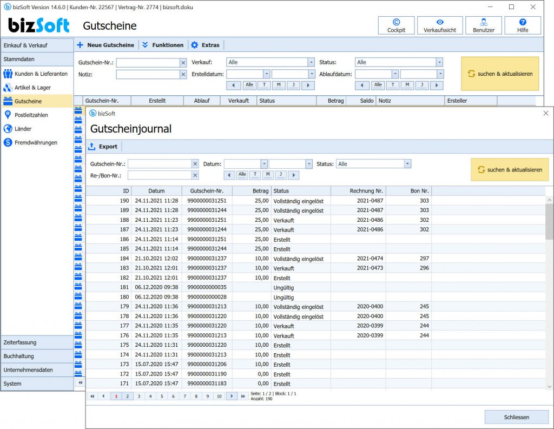Image resolution: width=554 pixels, height=429 pixels.
Task: Select Gutscheine in the sidebar
Action: [x=36, y=101]
